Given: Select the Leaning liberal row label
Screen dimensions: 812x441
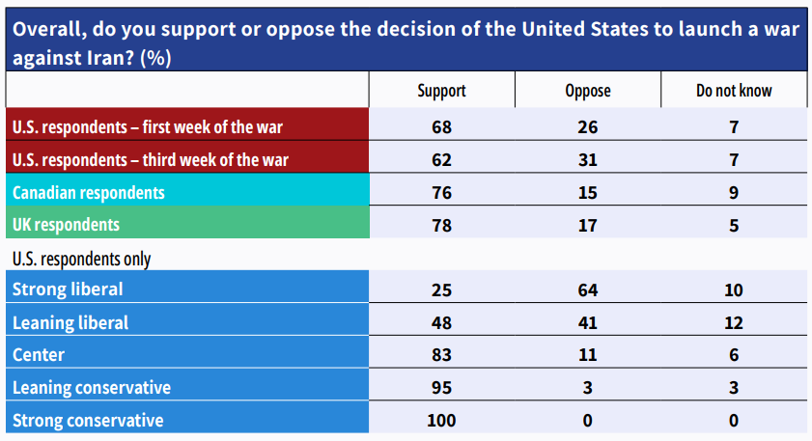Looking at the screenshot, I should coord(71,322).
